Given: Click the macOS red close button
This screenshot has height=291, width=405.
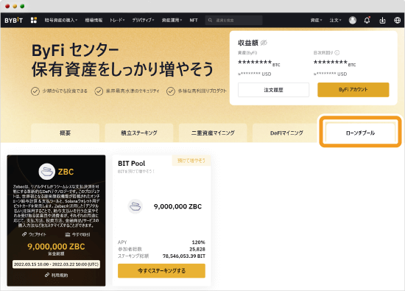Looking at the screenshot, I should point(7,6).
